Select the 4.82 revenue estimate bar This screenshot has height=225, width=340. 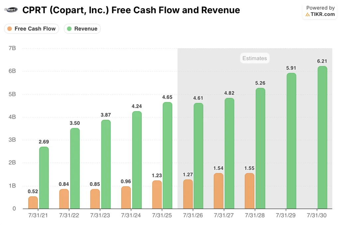(230, 153)
